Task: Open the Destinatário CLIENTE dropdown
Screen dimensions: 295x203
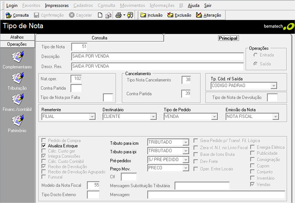Action: (x=153, y=117)
